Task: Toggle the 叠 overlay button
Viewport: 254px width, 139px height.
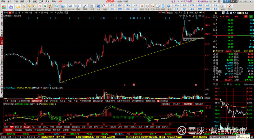Action: pyautogui.click(x=184, y=12)
